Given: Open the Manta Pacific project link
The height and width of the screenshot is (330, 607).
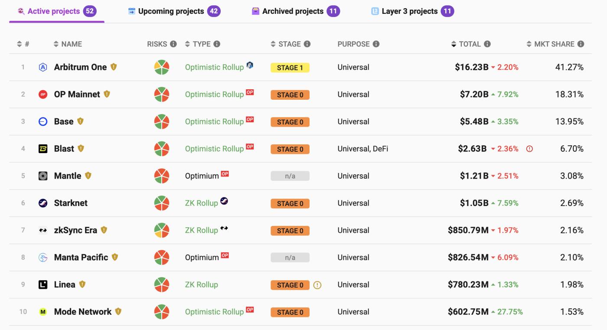Looking at the screenshot, I should point(81,257).
